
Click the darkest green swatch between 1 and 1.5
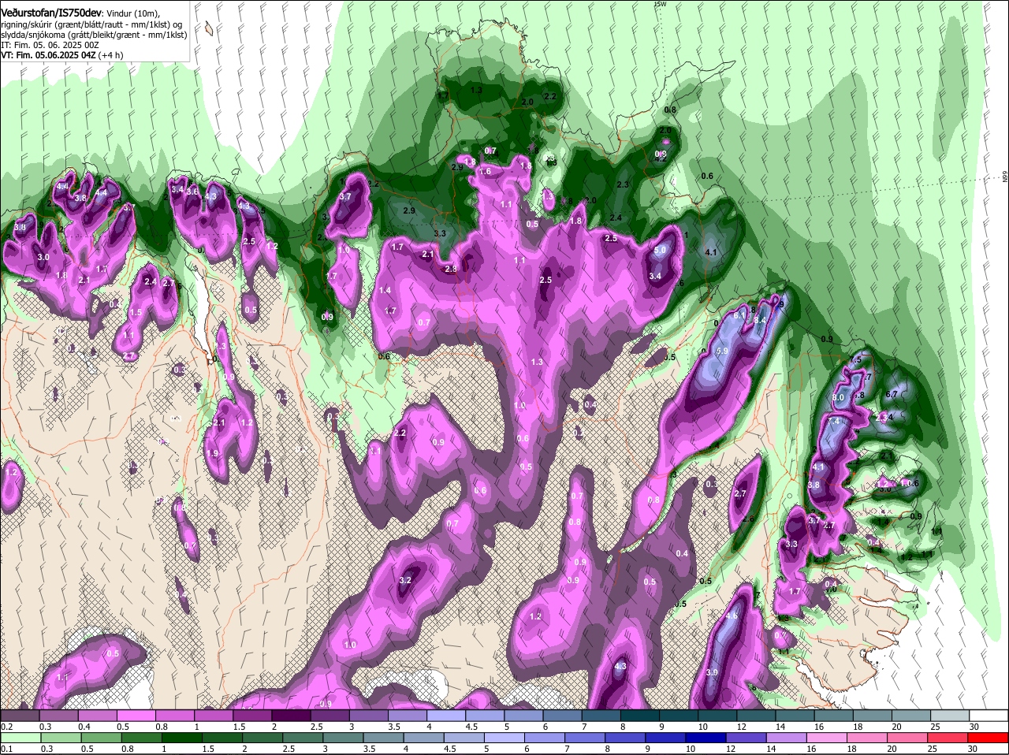(x=184, y=738)
